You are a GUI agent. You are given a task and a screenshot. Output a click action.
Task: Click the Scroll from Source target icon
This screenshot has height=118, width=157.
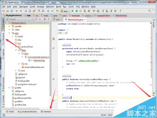click(36, 19)
